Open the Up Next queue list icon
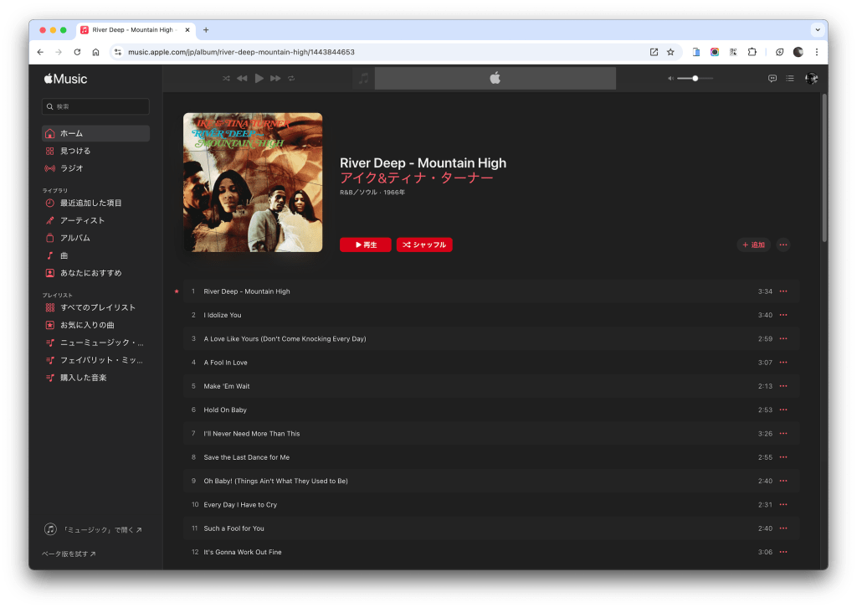 (790, 78)
